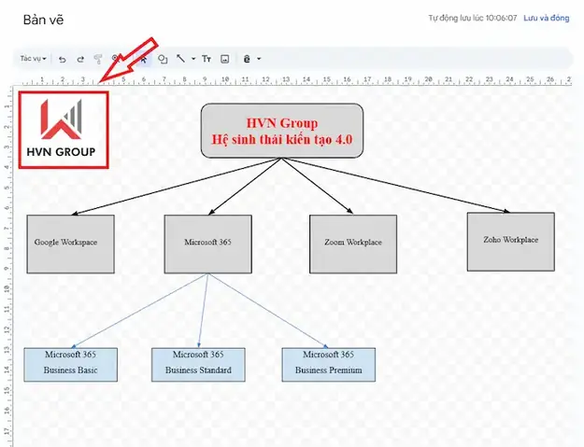This screenshot has width=584, height=447.
Task: Activate the paint format tool
Action: [x=98, y=59]
